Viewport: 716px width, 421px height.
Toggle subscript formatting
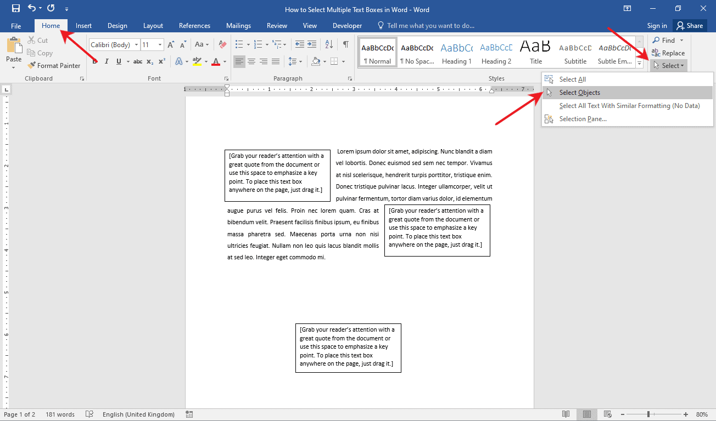[x=150, y=61]
